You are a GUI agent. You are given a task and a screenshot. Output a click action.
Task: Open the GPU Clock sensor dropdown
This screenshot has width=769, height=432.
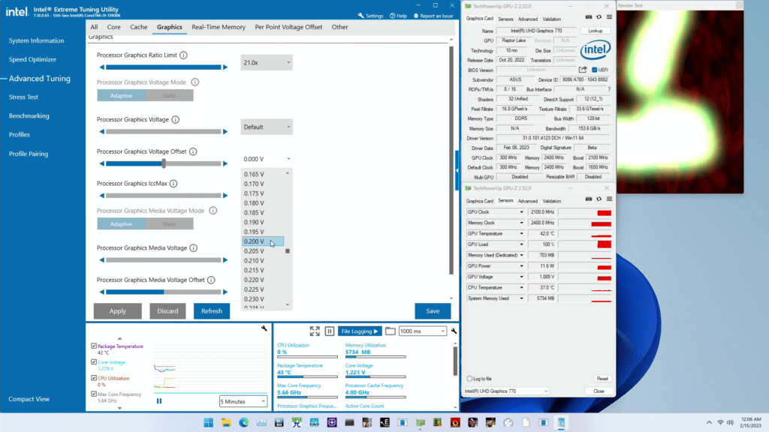click(521, 212)
